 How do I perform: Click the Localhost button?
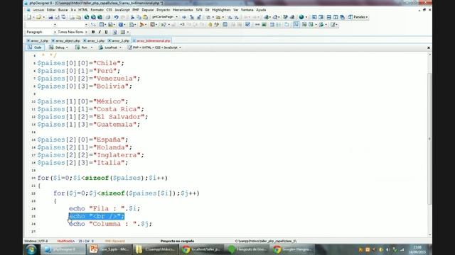point(108,47)
